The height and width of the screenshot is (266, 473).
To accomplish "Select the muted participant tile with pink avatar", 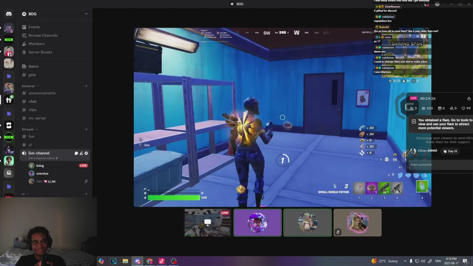I will pyautogui.click(x=357, y=223).
